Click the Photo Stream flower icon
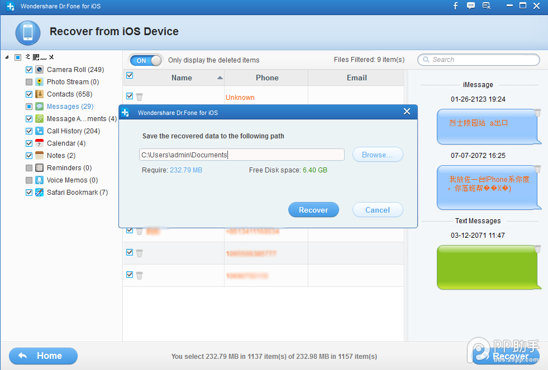 pyautogui.click(x=40, y=81)
